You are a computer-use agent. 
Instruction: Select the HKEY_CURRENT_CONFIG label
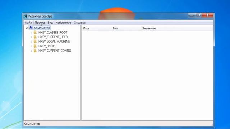point(55,51)
